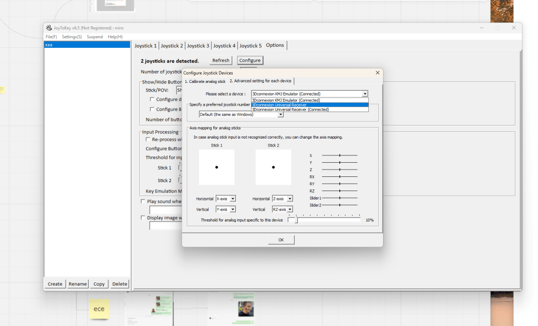Choose 3Dconnexion Universal Receiver (Connected) option

pyautogui.click(x=310, y=110)
